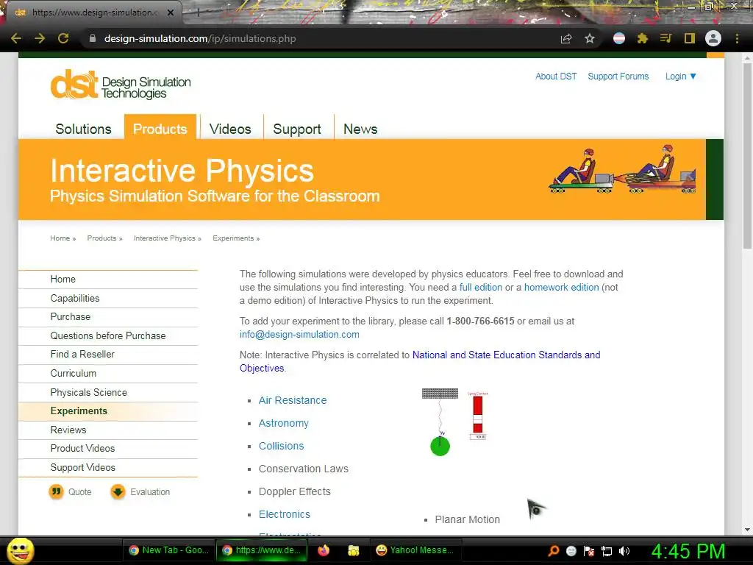Open Physicals Science in the sidebar
753x565 pixels.
pos(108,393)
